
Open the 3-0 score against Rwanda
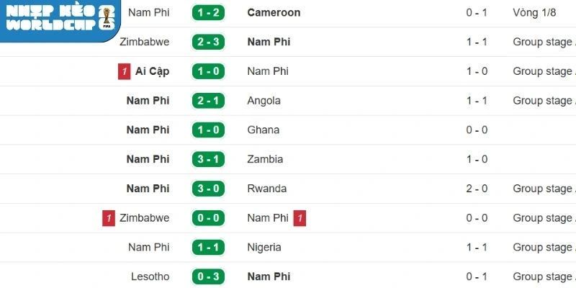(x=210, y=189)
